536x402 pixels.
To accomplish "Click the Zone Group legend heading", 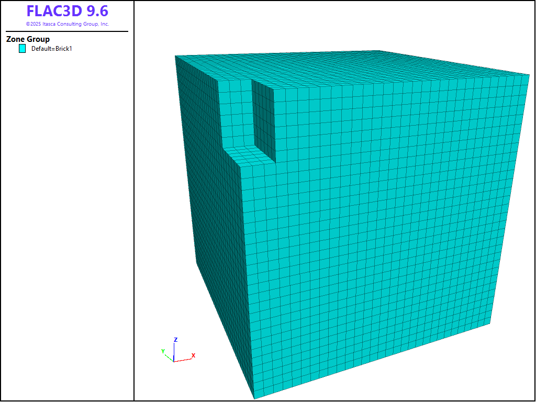I will click(28, 39).
